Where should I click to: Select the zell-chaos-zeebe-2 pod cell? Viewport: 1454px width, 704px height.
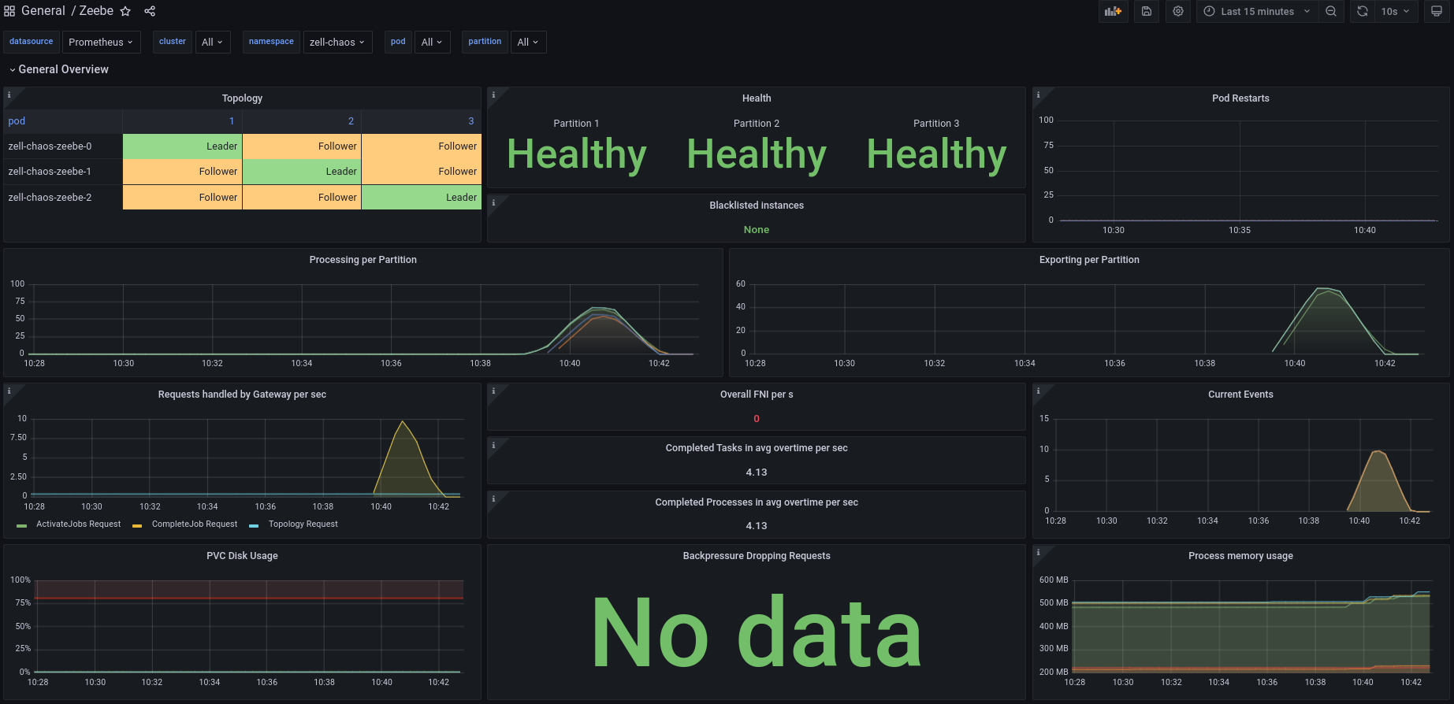[63, 198]
